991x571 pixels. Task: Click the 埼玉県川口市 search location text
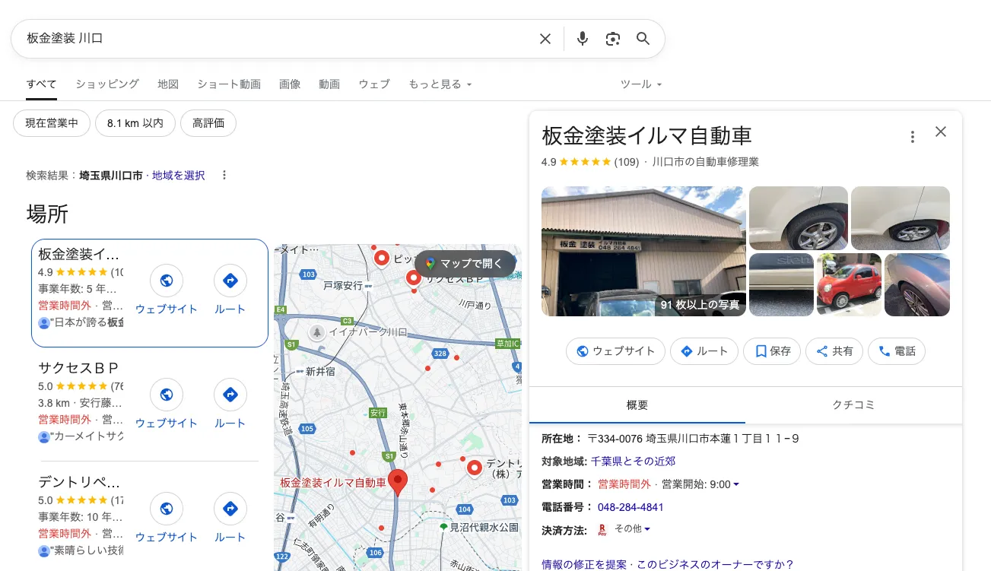coord(111,175)
